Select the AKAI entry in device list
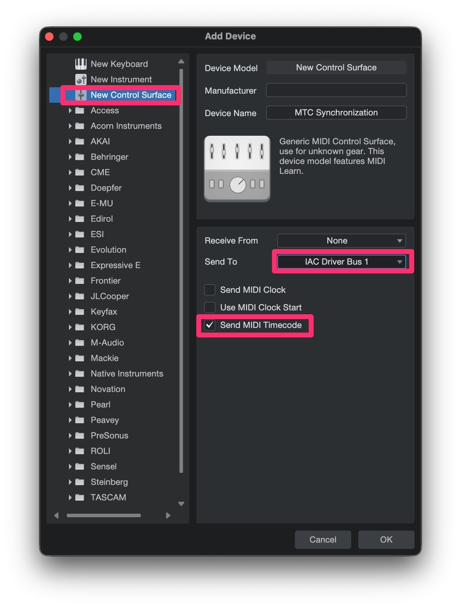Image resolution: width=461 pixels, height=608 pixels. click(x=100, y=141)
